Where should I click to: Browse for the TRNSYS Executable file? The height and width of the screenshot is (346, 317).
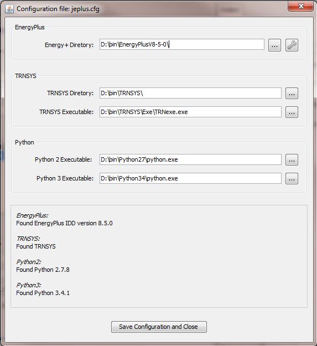click(x=292, y=112)
